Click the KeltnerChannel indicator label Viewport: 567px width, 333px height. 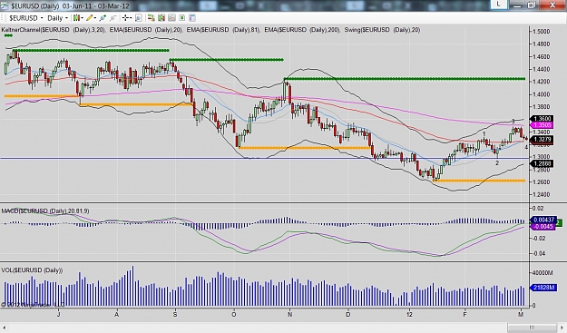click(x=54, y=30)
